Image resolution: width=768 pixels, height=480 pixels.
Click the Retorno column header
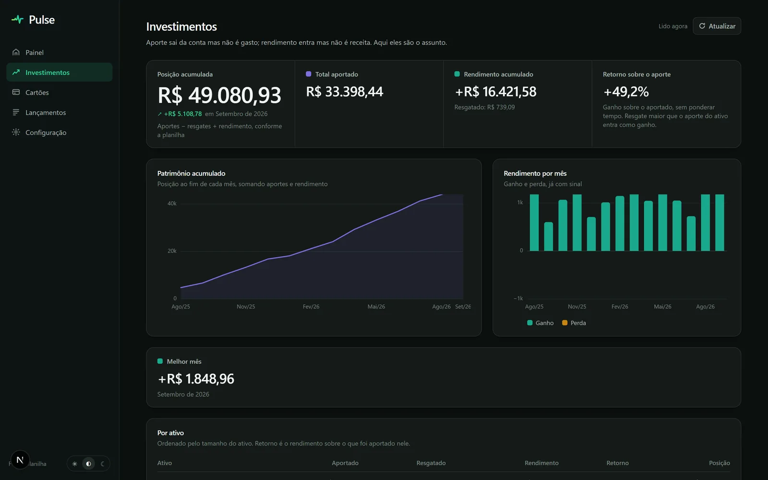(x=617, y=463)
